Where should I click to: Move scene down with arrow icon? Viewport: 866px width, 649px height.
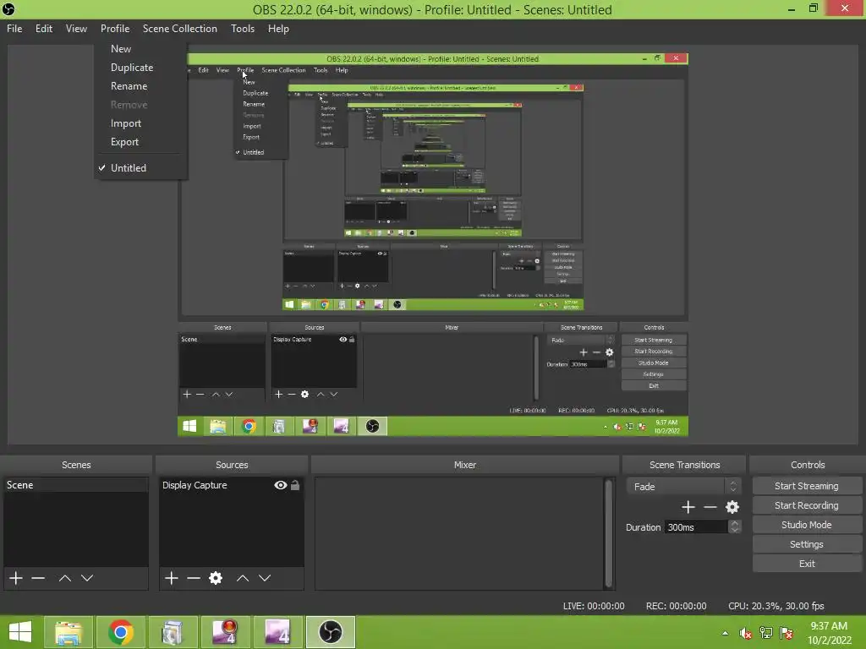point(87,578)
